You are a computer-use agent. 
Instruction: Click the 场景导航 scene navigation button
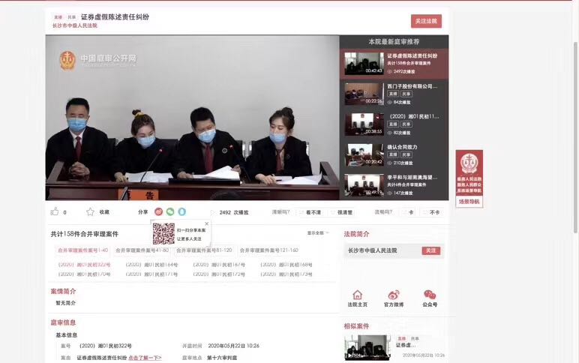coord(469,202)
